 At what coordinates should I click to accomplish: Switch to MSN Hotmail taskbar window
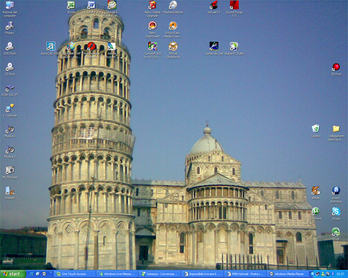[x=245, y=274]
